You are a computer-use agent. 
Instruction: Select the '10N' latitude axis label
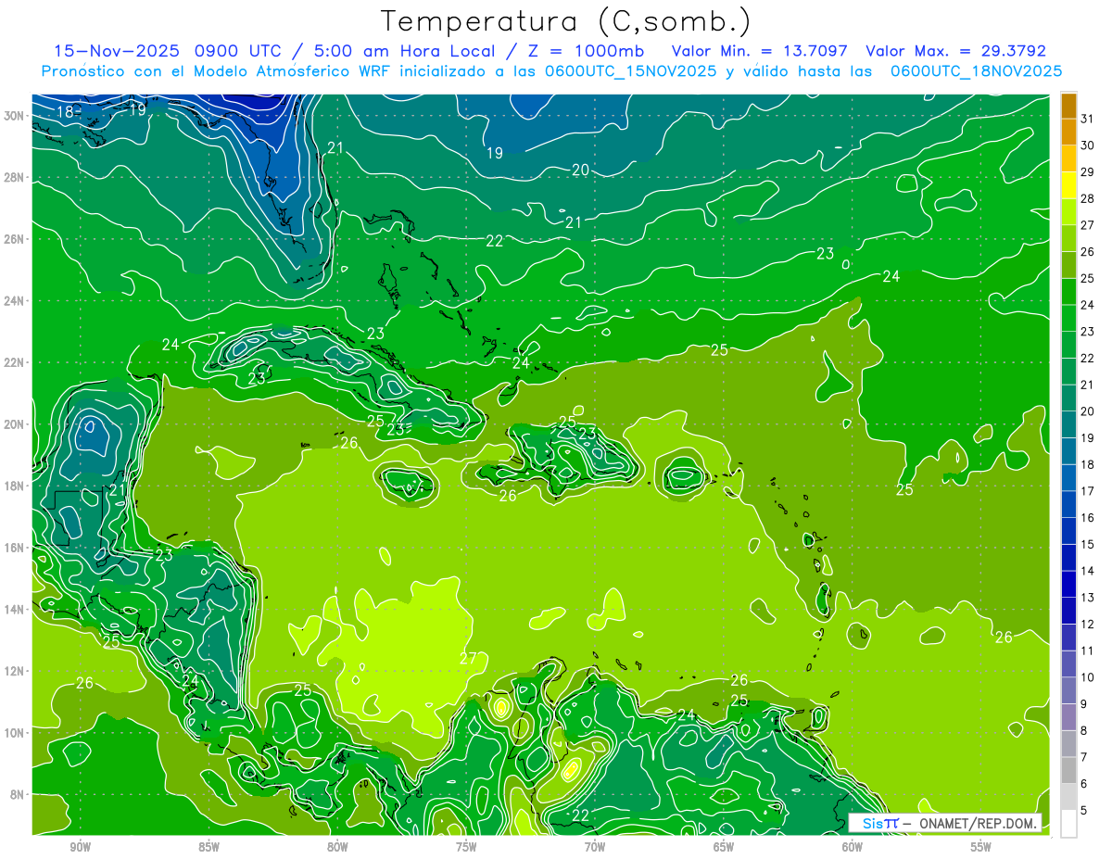tap(16, 732)
